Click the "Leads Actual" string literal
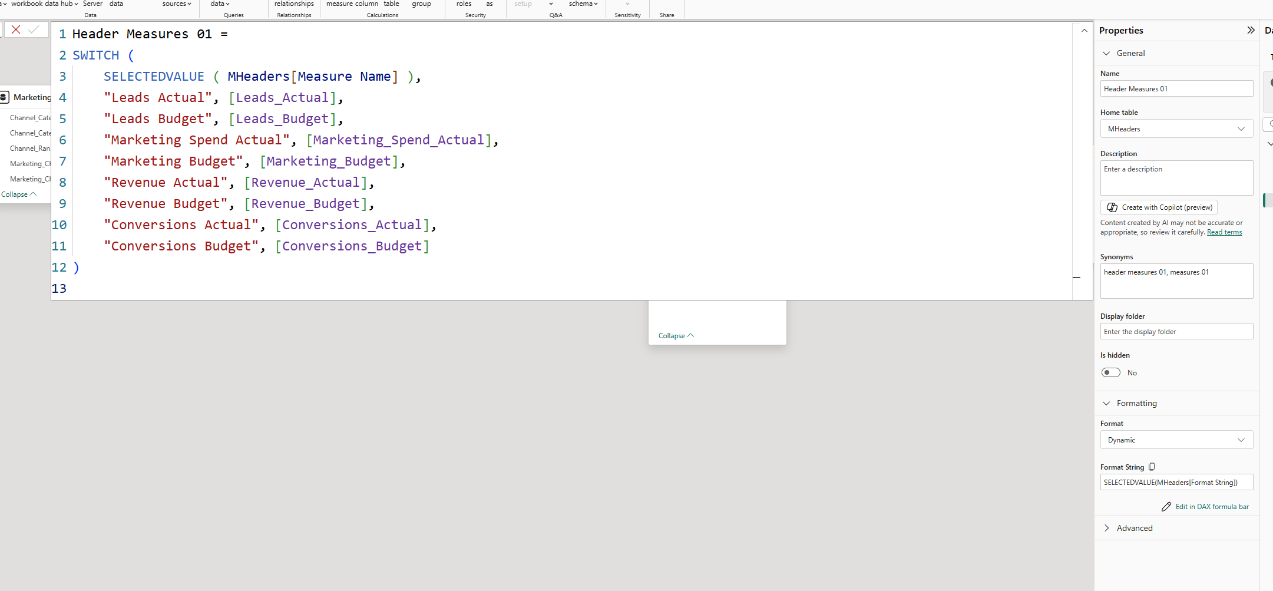The image size is (1273, 591). coord(158,98)
